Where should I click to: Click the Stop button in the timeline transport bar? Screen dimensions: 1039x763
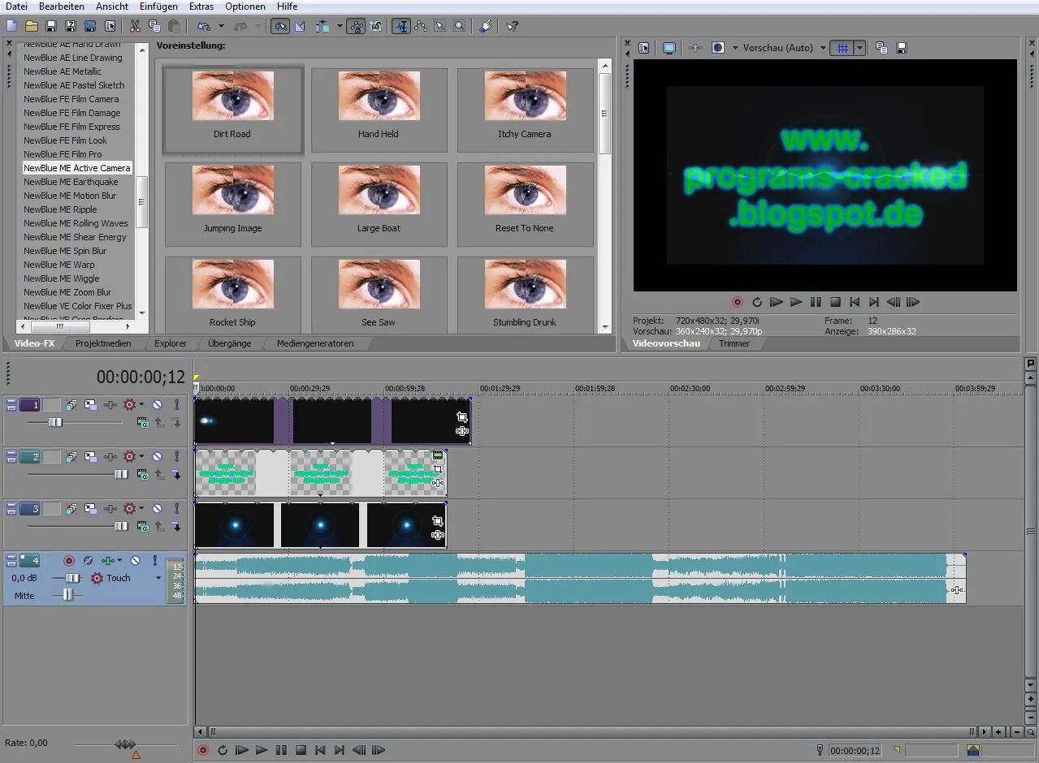tap(300, 751)
